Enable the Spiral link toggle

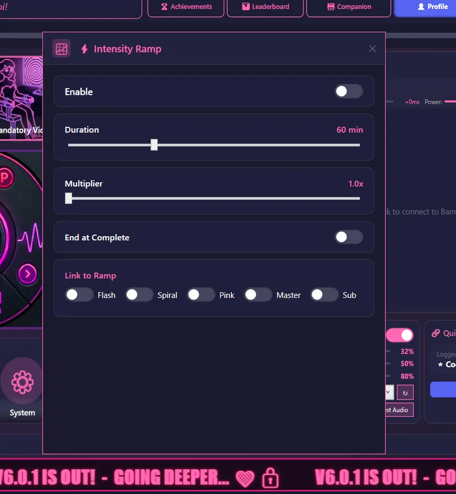[x=139, y=295]
